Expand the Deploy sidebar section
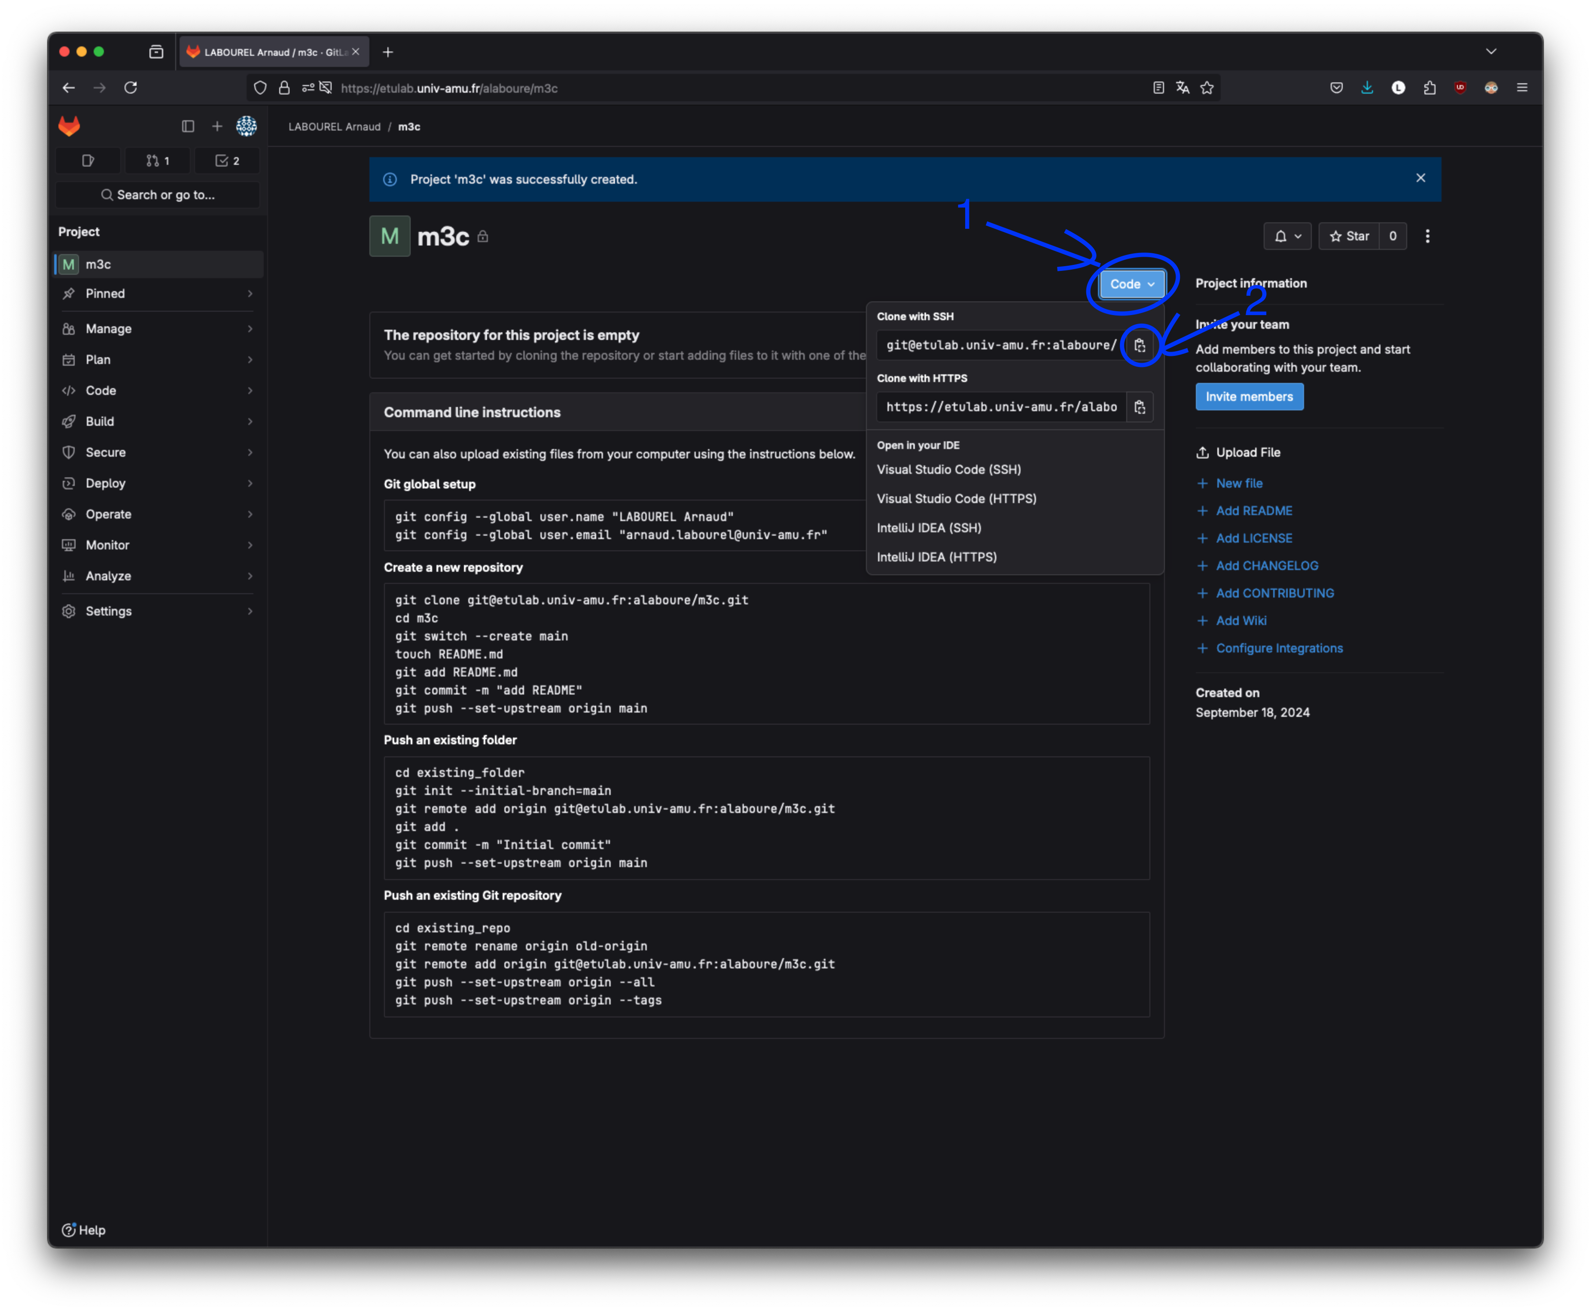The image size is (1591, 1311). click(158, 483)
